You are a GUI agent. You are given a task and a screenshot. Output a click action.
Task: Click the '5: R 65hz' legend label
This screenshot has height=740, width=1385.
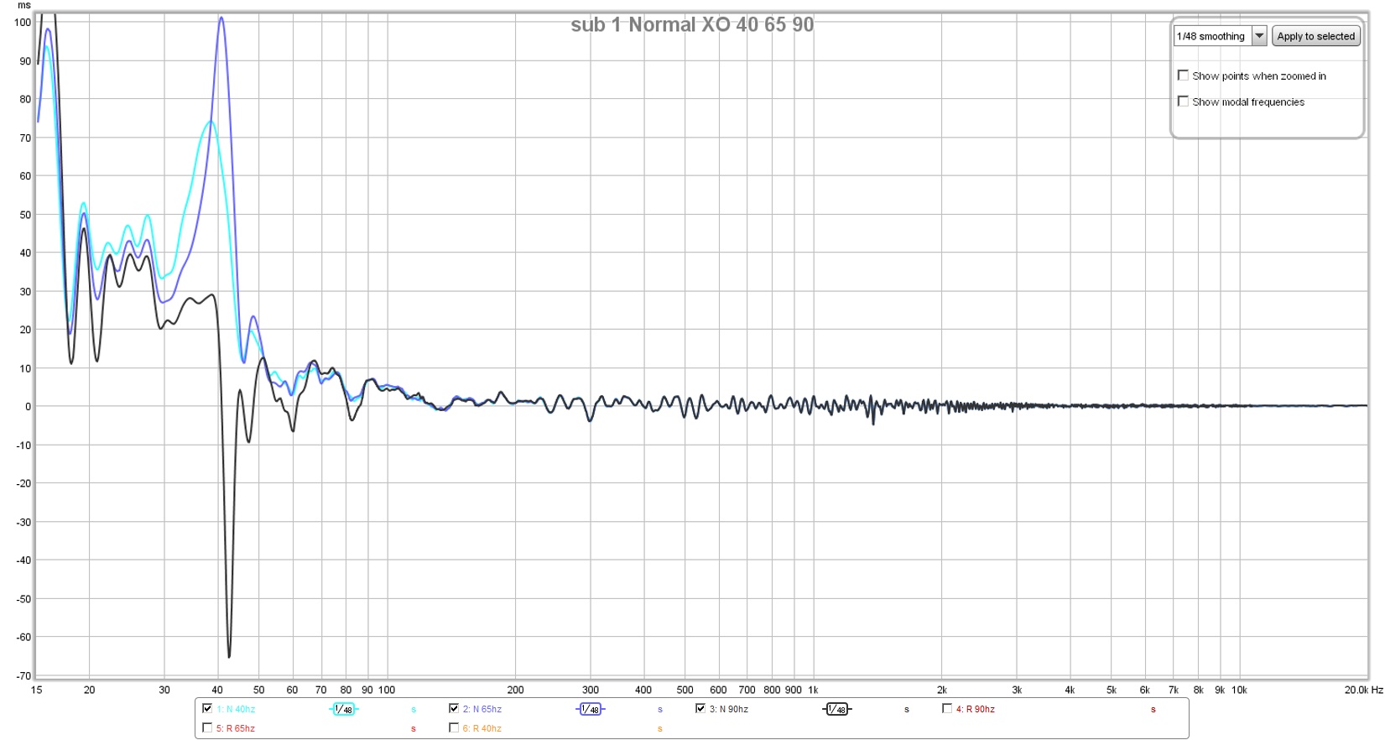(x=236, y=729)
